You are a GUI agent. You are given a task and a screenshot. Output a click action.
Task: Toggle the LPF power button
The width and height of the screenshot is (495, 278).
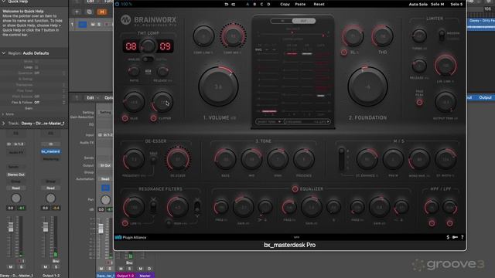(450, 223)
